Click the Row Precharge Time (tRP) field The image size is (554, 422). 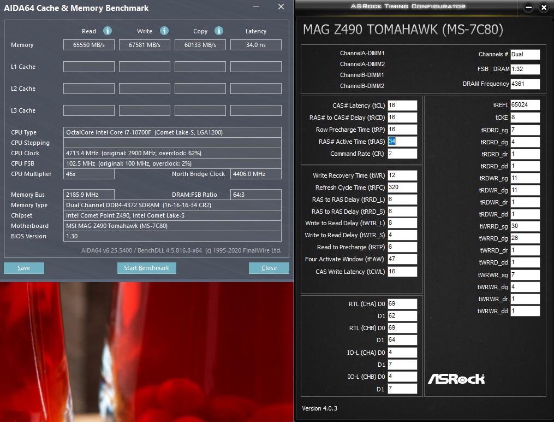[402, 130]
